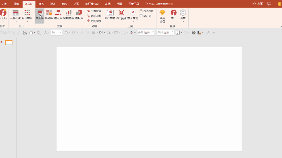
Task: Open the theme color swatch picker
Action: pos(199,33)
